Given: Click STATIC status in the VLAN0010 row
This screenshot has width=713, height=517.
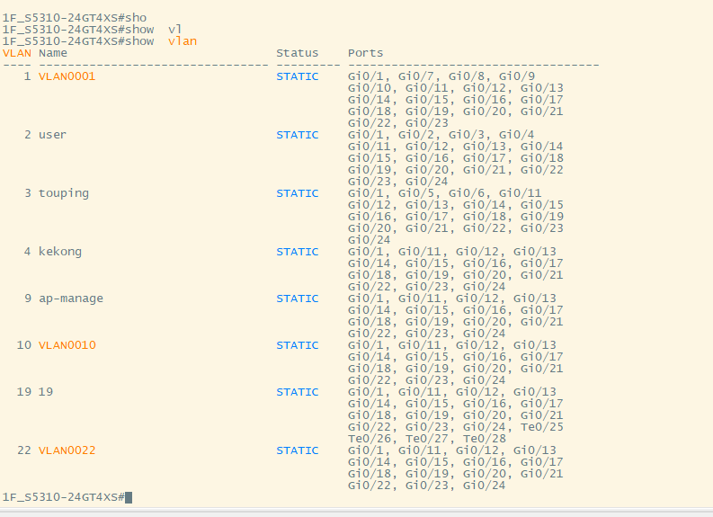Looking at the screenshot, I should coord(298,345).
